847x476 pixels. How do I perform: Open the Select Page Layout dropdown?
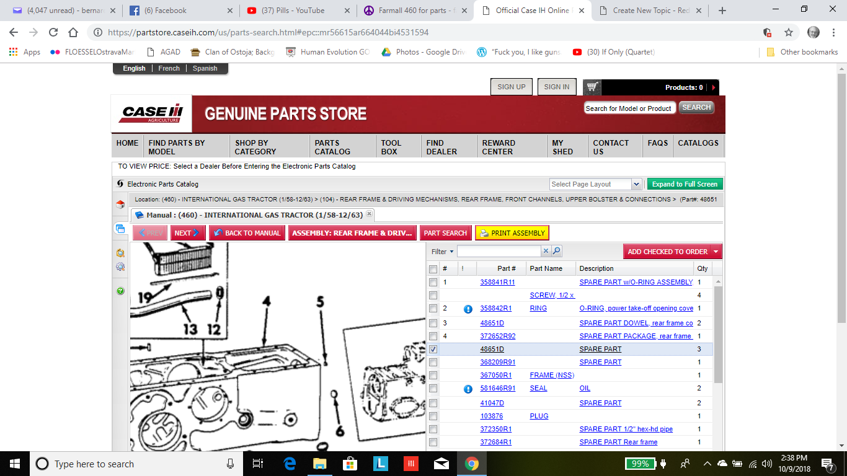point(636,184)
